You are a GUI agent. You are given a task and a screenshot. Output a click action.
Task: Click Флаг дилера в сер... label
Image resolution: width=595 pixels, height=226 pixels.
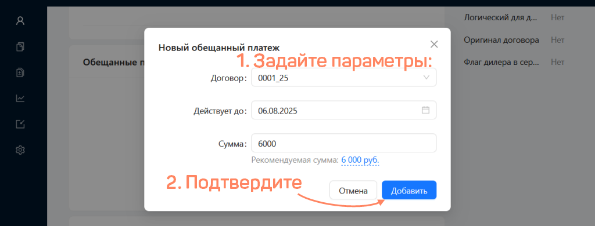click(501, 62)
